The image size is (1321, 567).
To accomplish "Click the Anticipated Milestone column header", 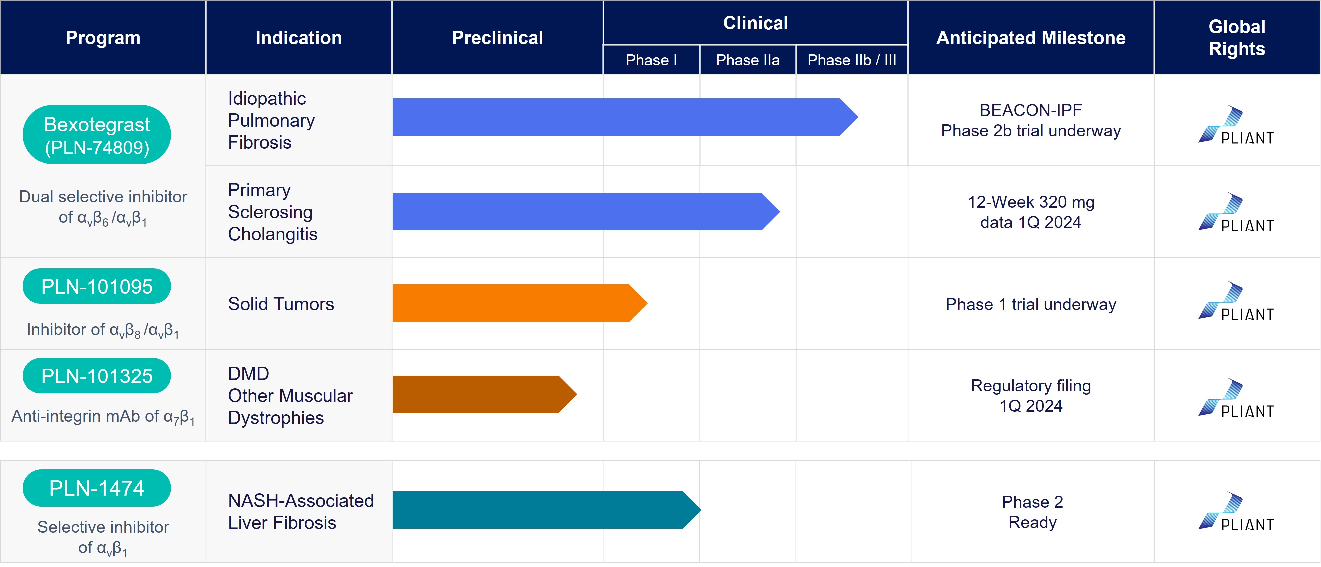I will 1030,37.
